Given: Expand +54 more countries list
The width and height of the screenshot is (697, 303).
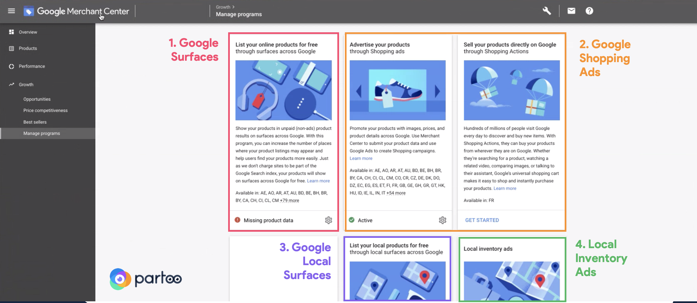Looking at the screenshot, I should [x=396, y=193].
